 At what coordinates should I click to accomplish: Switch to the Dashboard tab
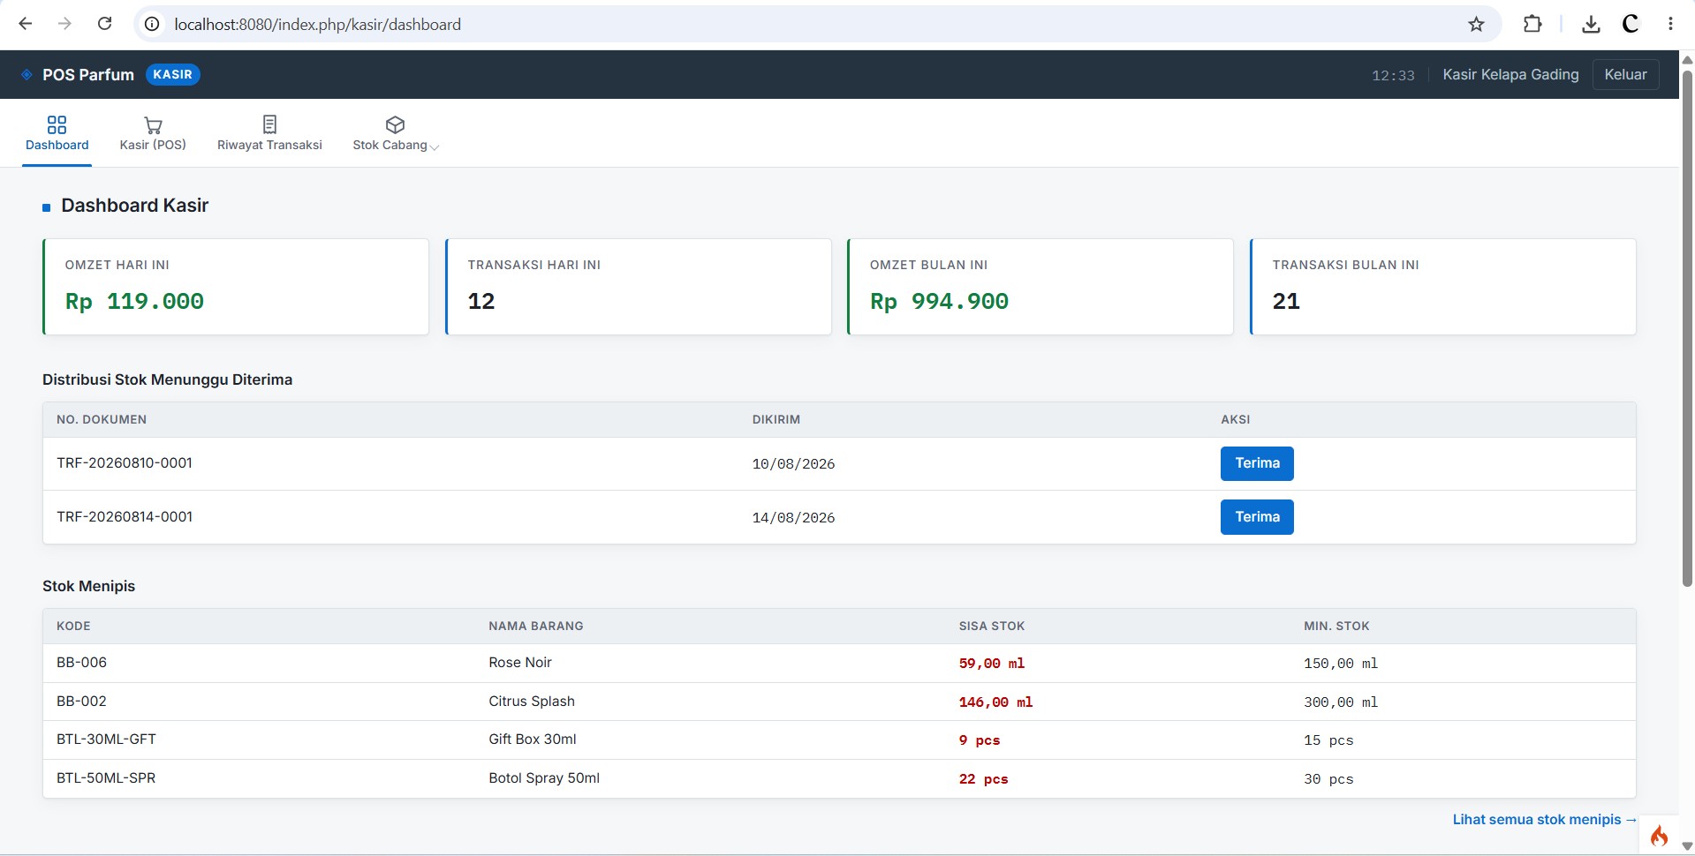tap(57, 133)
